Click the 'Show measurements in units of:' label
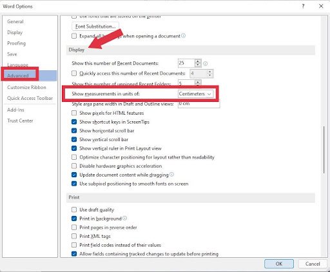 [106, 94]
